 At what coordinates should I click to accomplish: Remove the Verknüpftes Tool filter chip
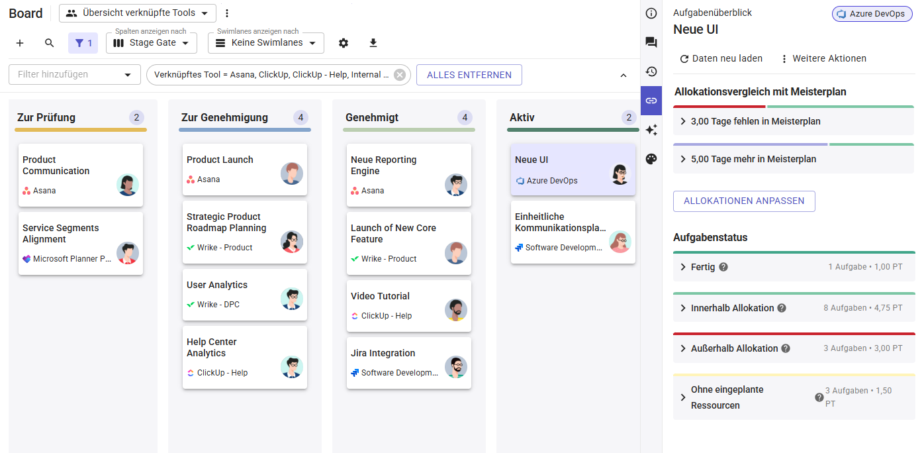coord(400,75)
